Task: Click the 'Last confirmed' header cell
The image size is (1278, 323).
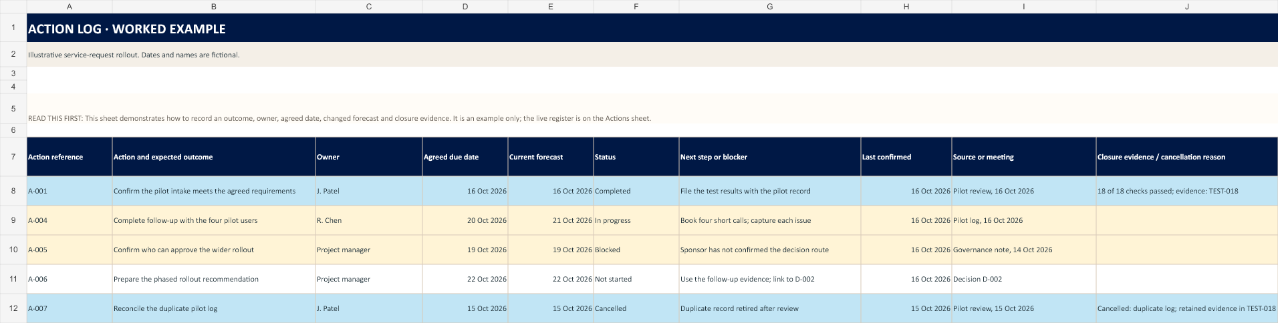Action: 906,157
